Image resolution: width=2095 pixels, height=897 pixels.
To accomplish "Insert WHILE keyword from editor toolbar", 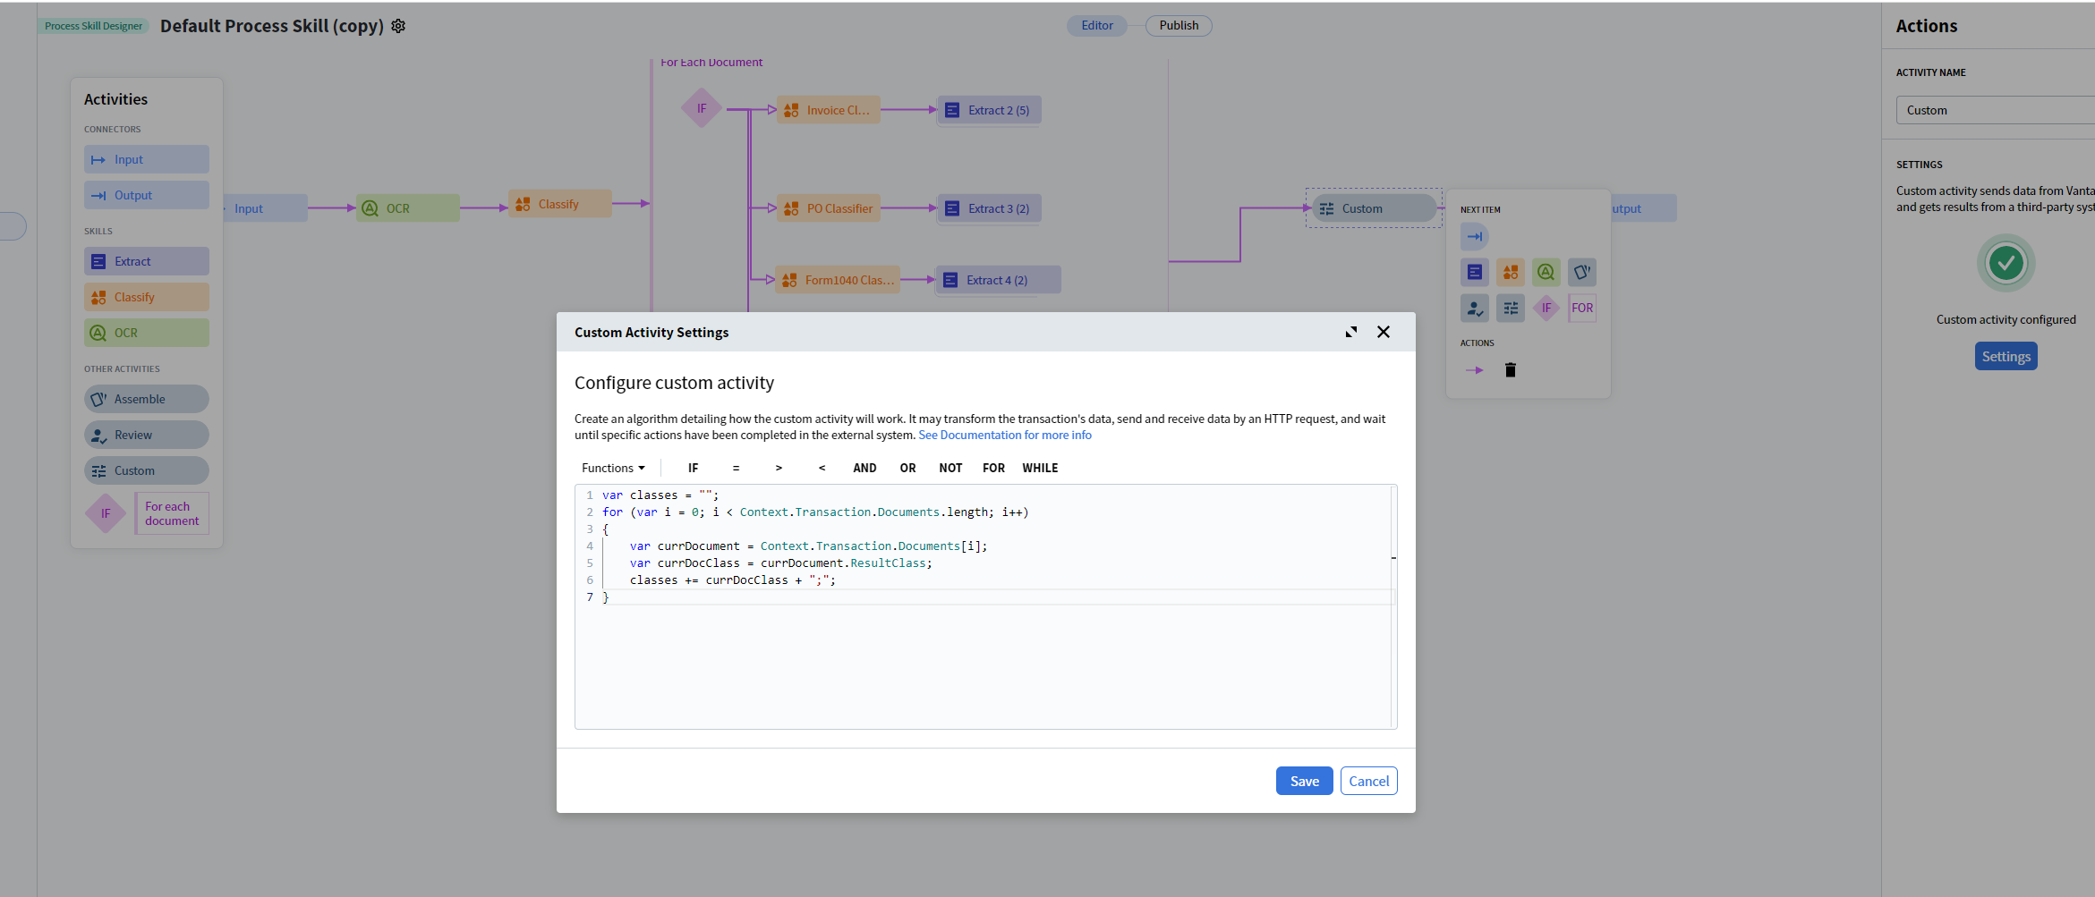I will click(x=1040, y=468).
